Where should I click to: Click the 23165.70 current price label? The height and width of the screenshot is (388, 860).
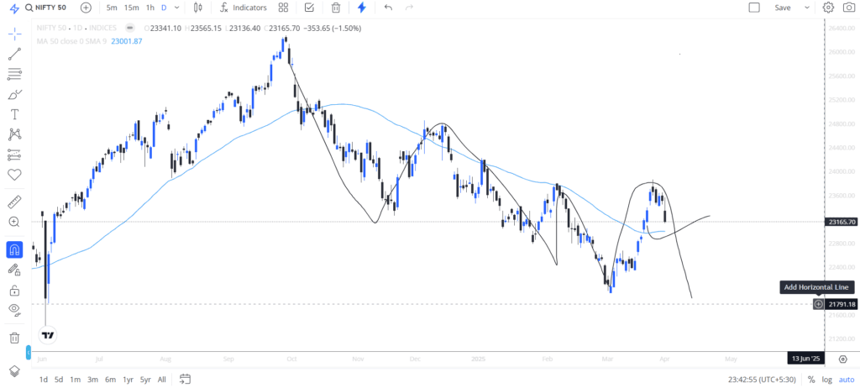click(x=841, y=222)
